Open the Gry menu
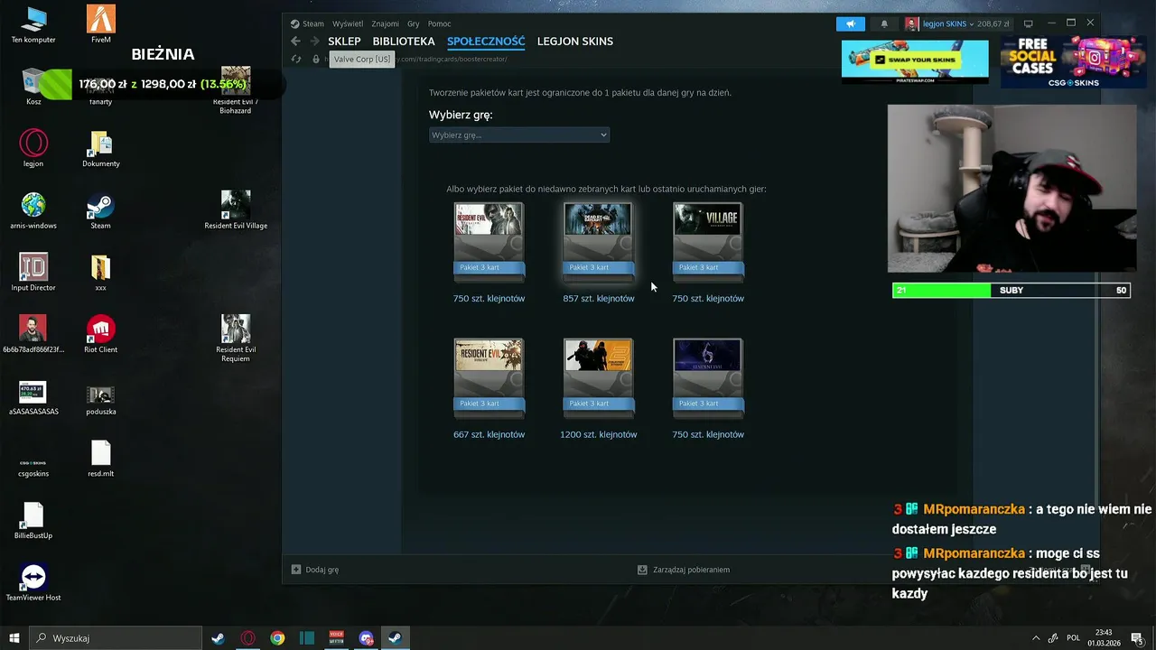The height and width of the screenshot is (650, 1156). [x=414, y=23]
